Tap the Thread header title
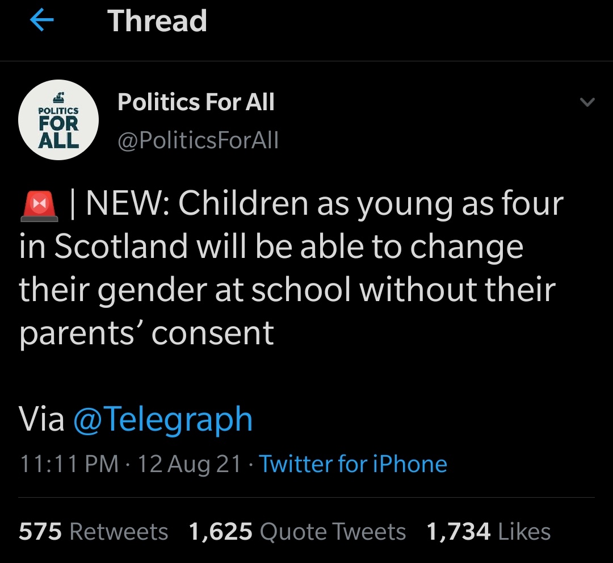Viewport: 613px width, 563px height. click(157, 22)
